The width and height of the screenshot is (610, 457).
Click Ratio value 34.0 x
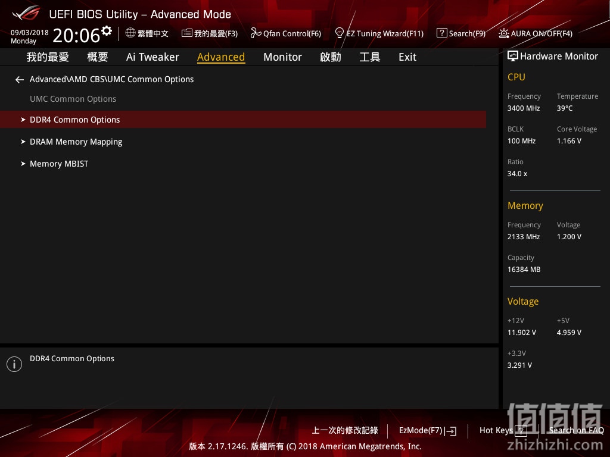(x=517, y=174)
